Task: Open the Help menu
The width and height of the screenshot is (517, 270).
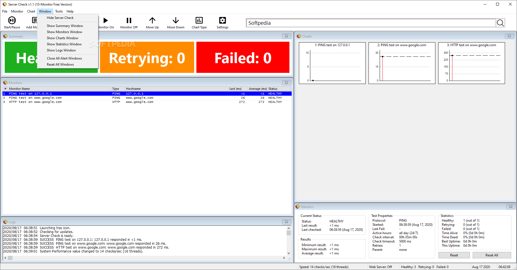Action: click(70, 11)
